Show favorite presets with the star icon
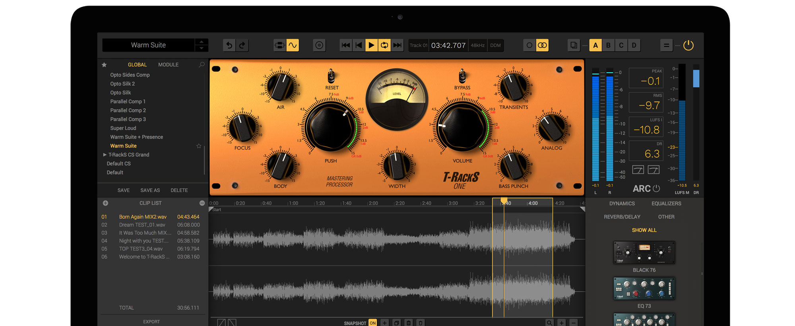 pos(104,65)
